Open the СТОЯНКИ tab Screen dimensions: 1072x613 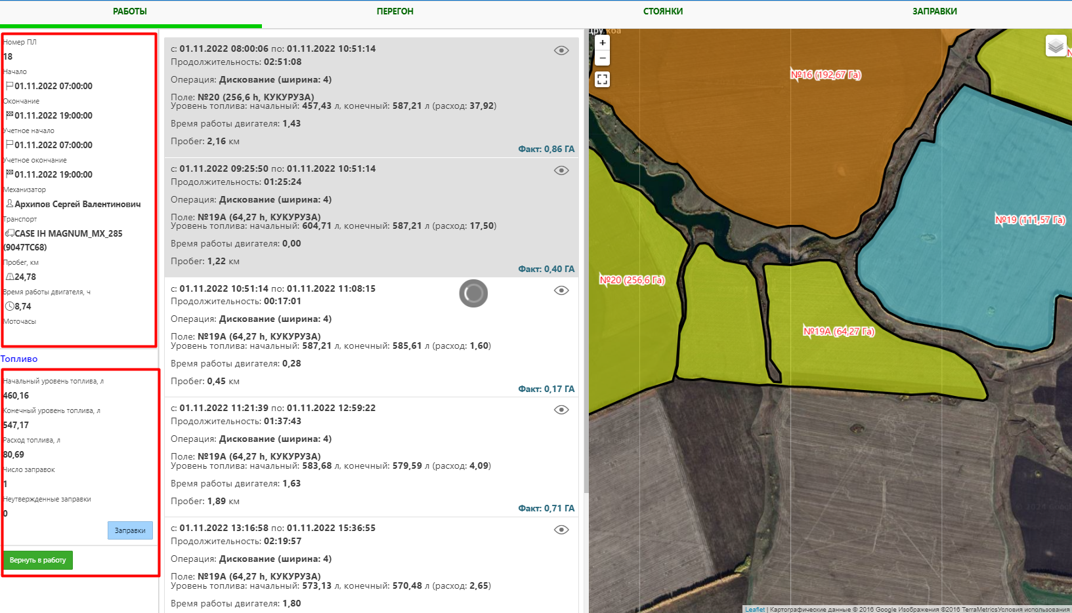(x=662, y=11)
